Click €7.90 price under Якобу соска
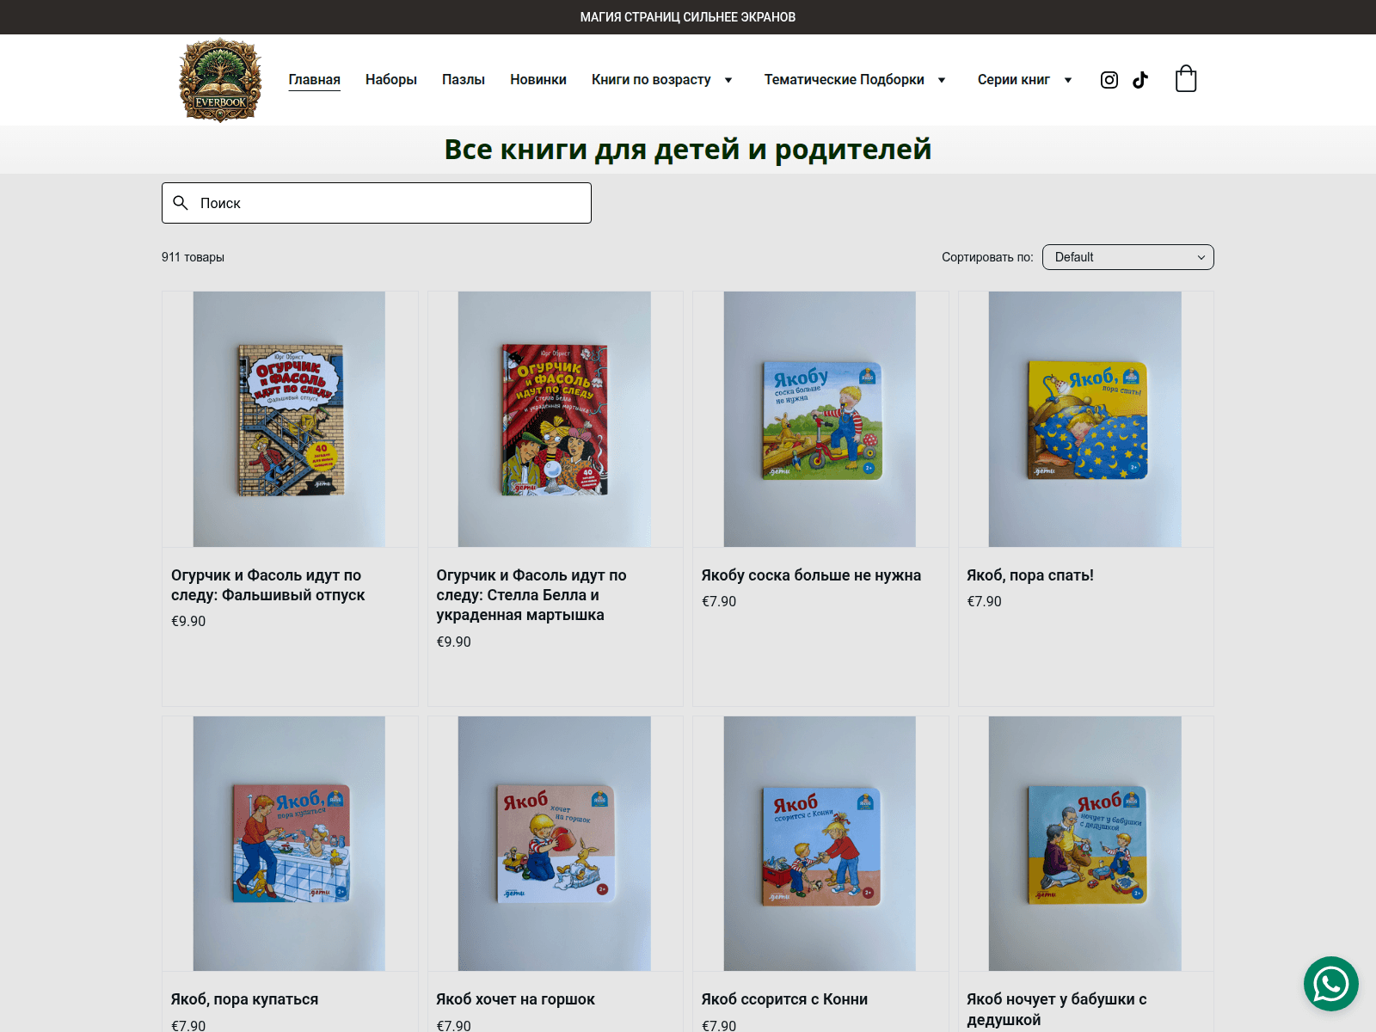Image resolution: width=1376 pixels, height=1032 pixels. (719, 601)
